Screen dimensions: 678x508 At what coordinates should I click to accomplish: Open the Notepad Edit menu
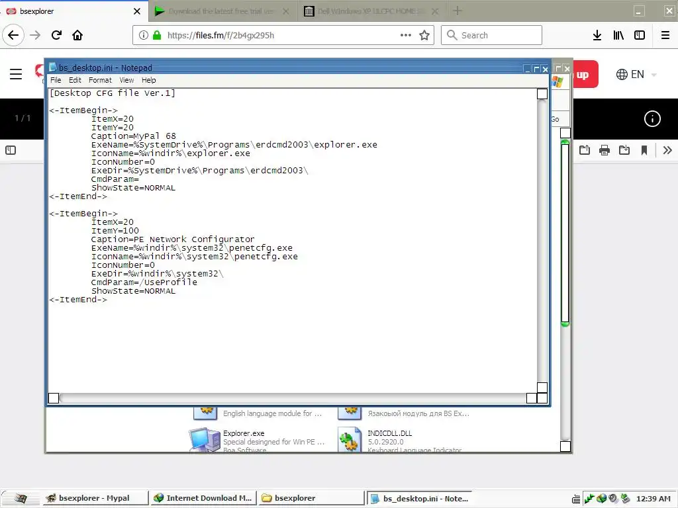pyautogui.click(x=75, y=80)
